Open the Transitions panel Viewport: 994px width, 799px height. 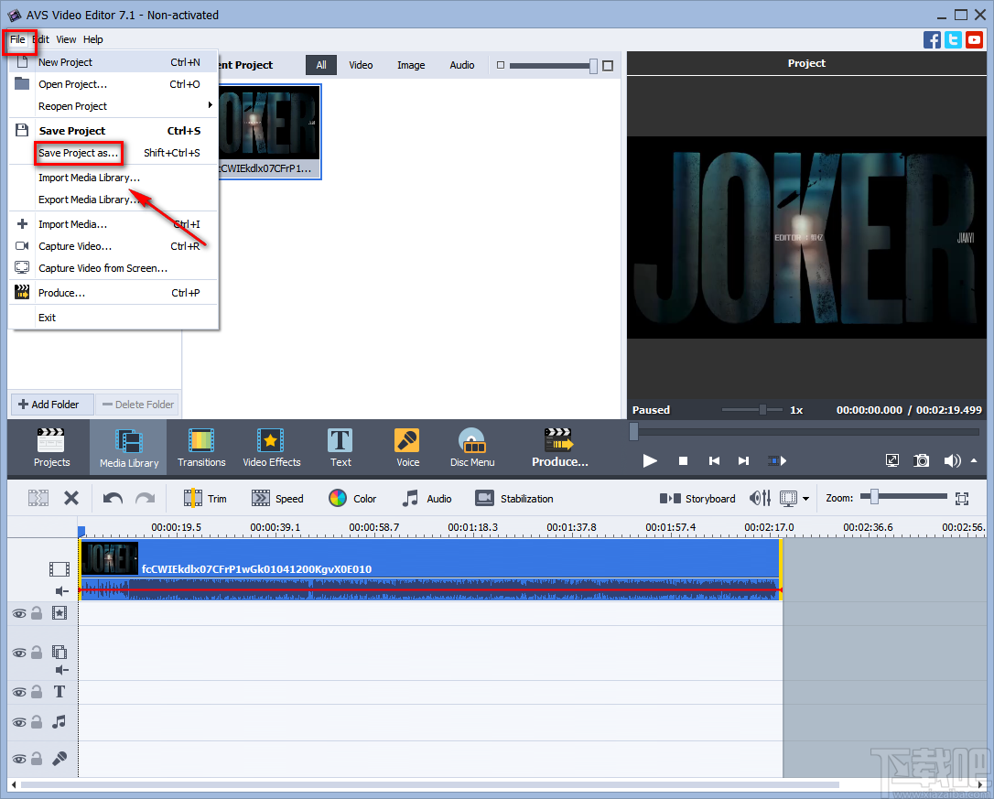click(201, 448)
